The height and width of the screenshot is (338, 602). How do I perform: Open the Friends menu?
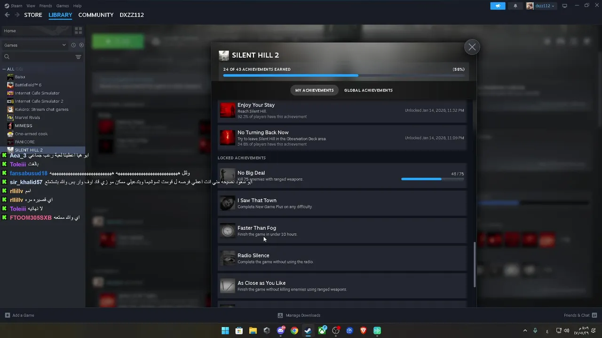pyautogui.click(x=46, y=6)
